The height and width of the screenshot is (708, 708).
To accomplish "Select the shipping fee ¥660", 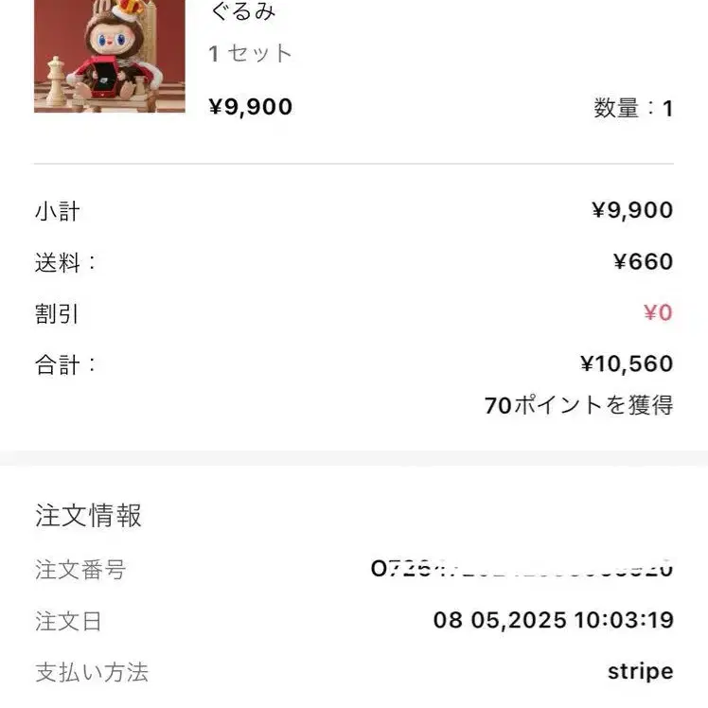I will [x=644, y=262].
